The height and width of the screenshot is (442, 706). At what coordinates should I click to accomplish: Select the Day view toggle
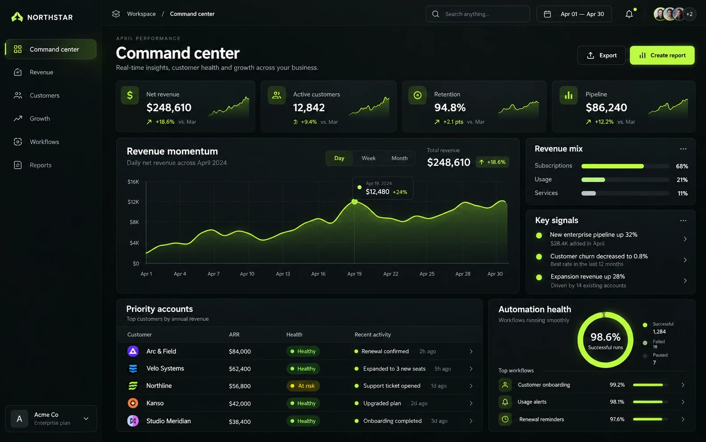pyautogui.click(x=339, y=158)
